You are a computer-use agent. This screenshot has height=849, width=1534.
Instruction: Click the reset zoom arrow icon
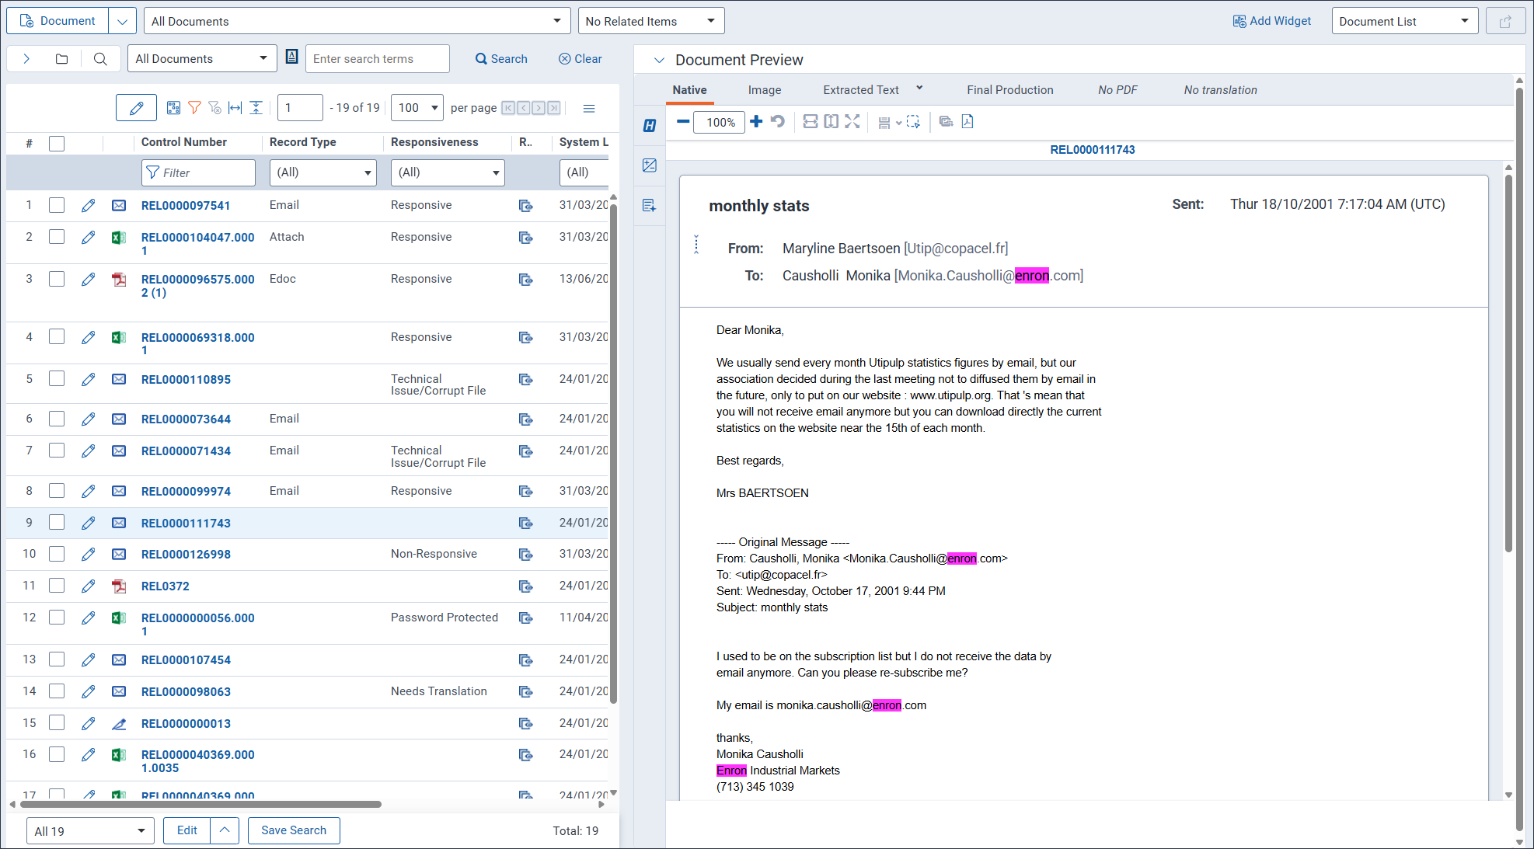[x=778, y=121]
